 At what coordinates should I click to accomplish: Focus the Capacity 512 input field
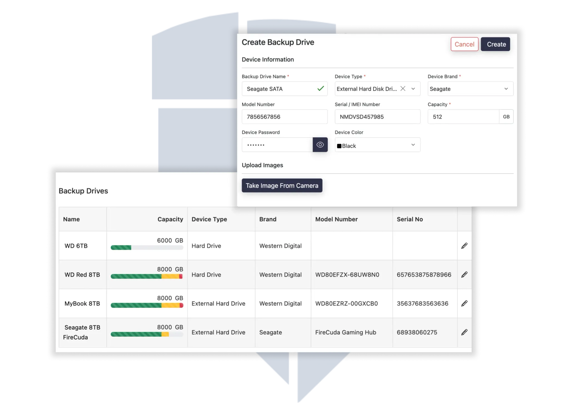(x=463, y=117)
